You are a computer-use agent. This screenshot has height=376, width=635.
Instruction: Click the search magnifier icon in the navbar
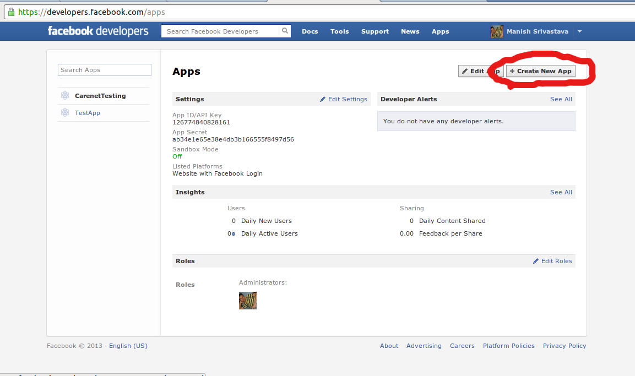(285, 31)
